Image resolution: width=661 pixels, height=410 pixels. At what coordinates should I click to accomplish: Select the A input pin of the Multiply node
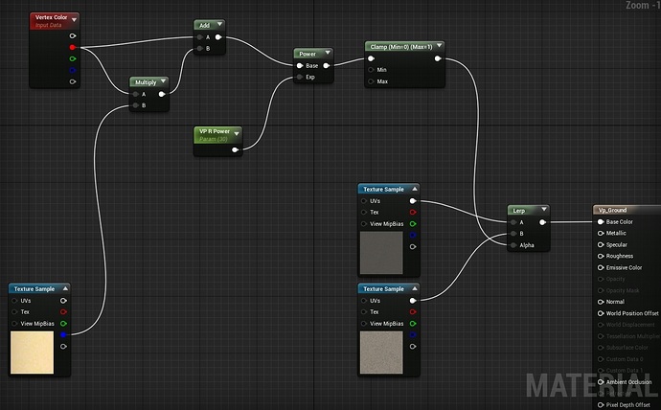tap(136, 94)
